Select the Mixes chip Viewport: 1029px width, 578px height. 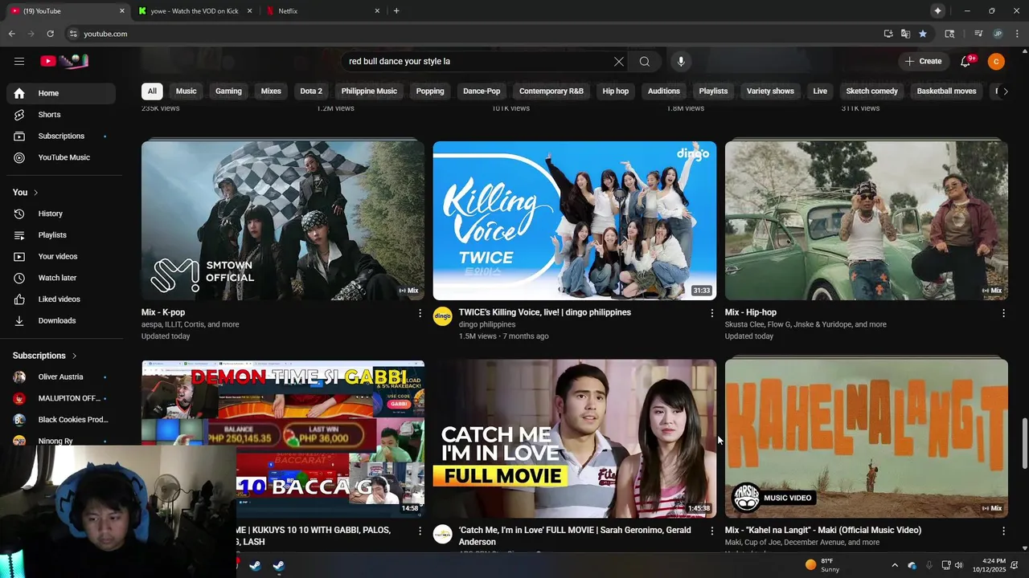click(271, 91)
